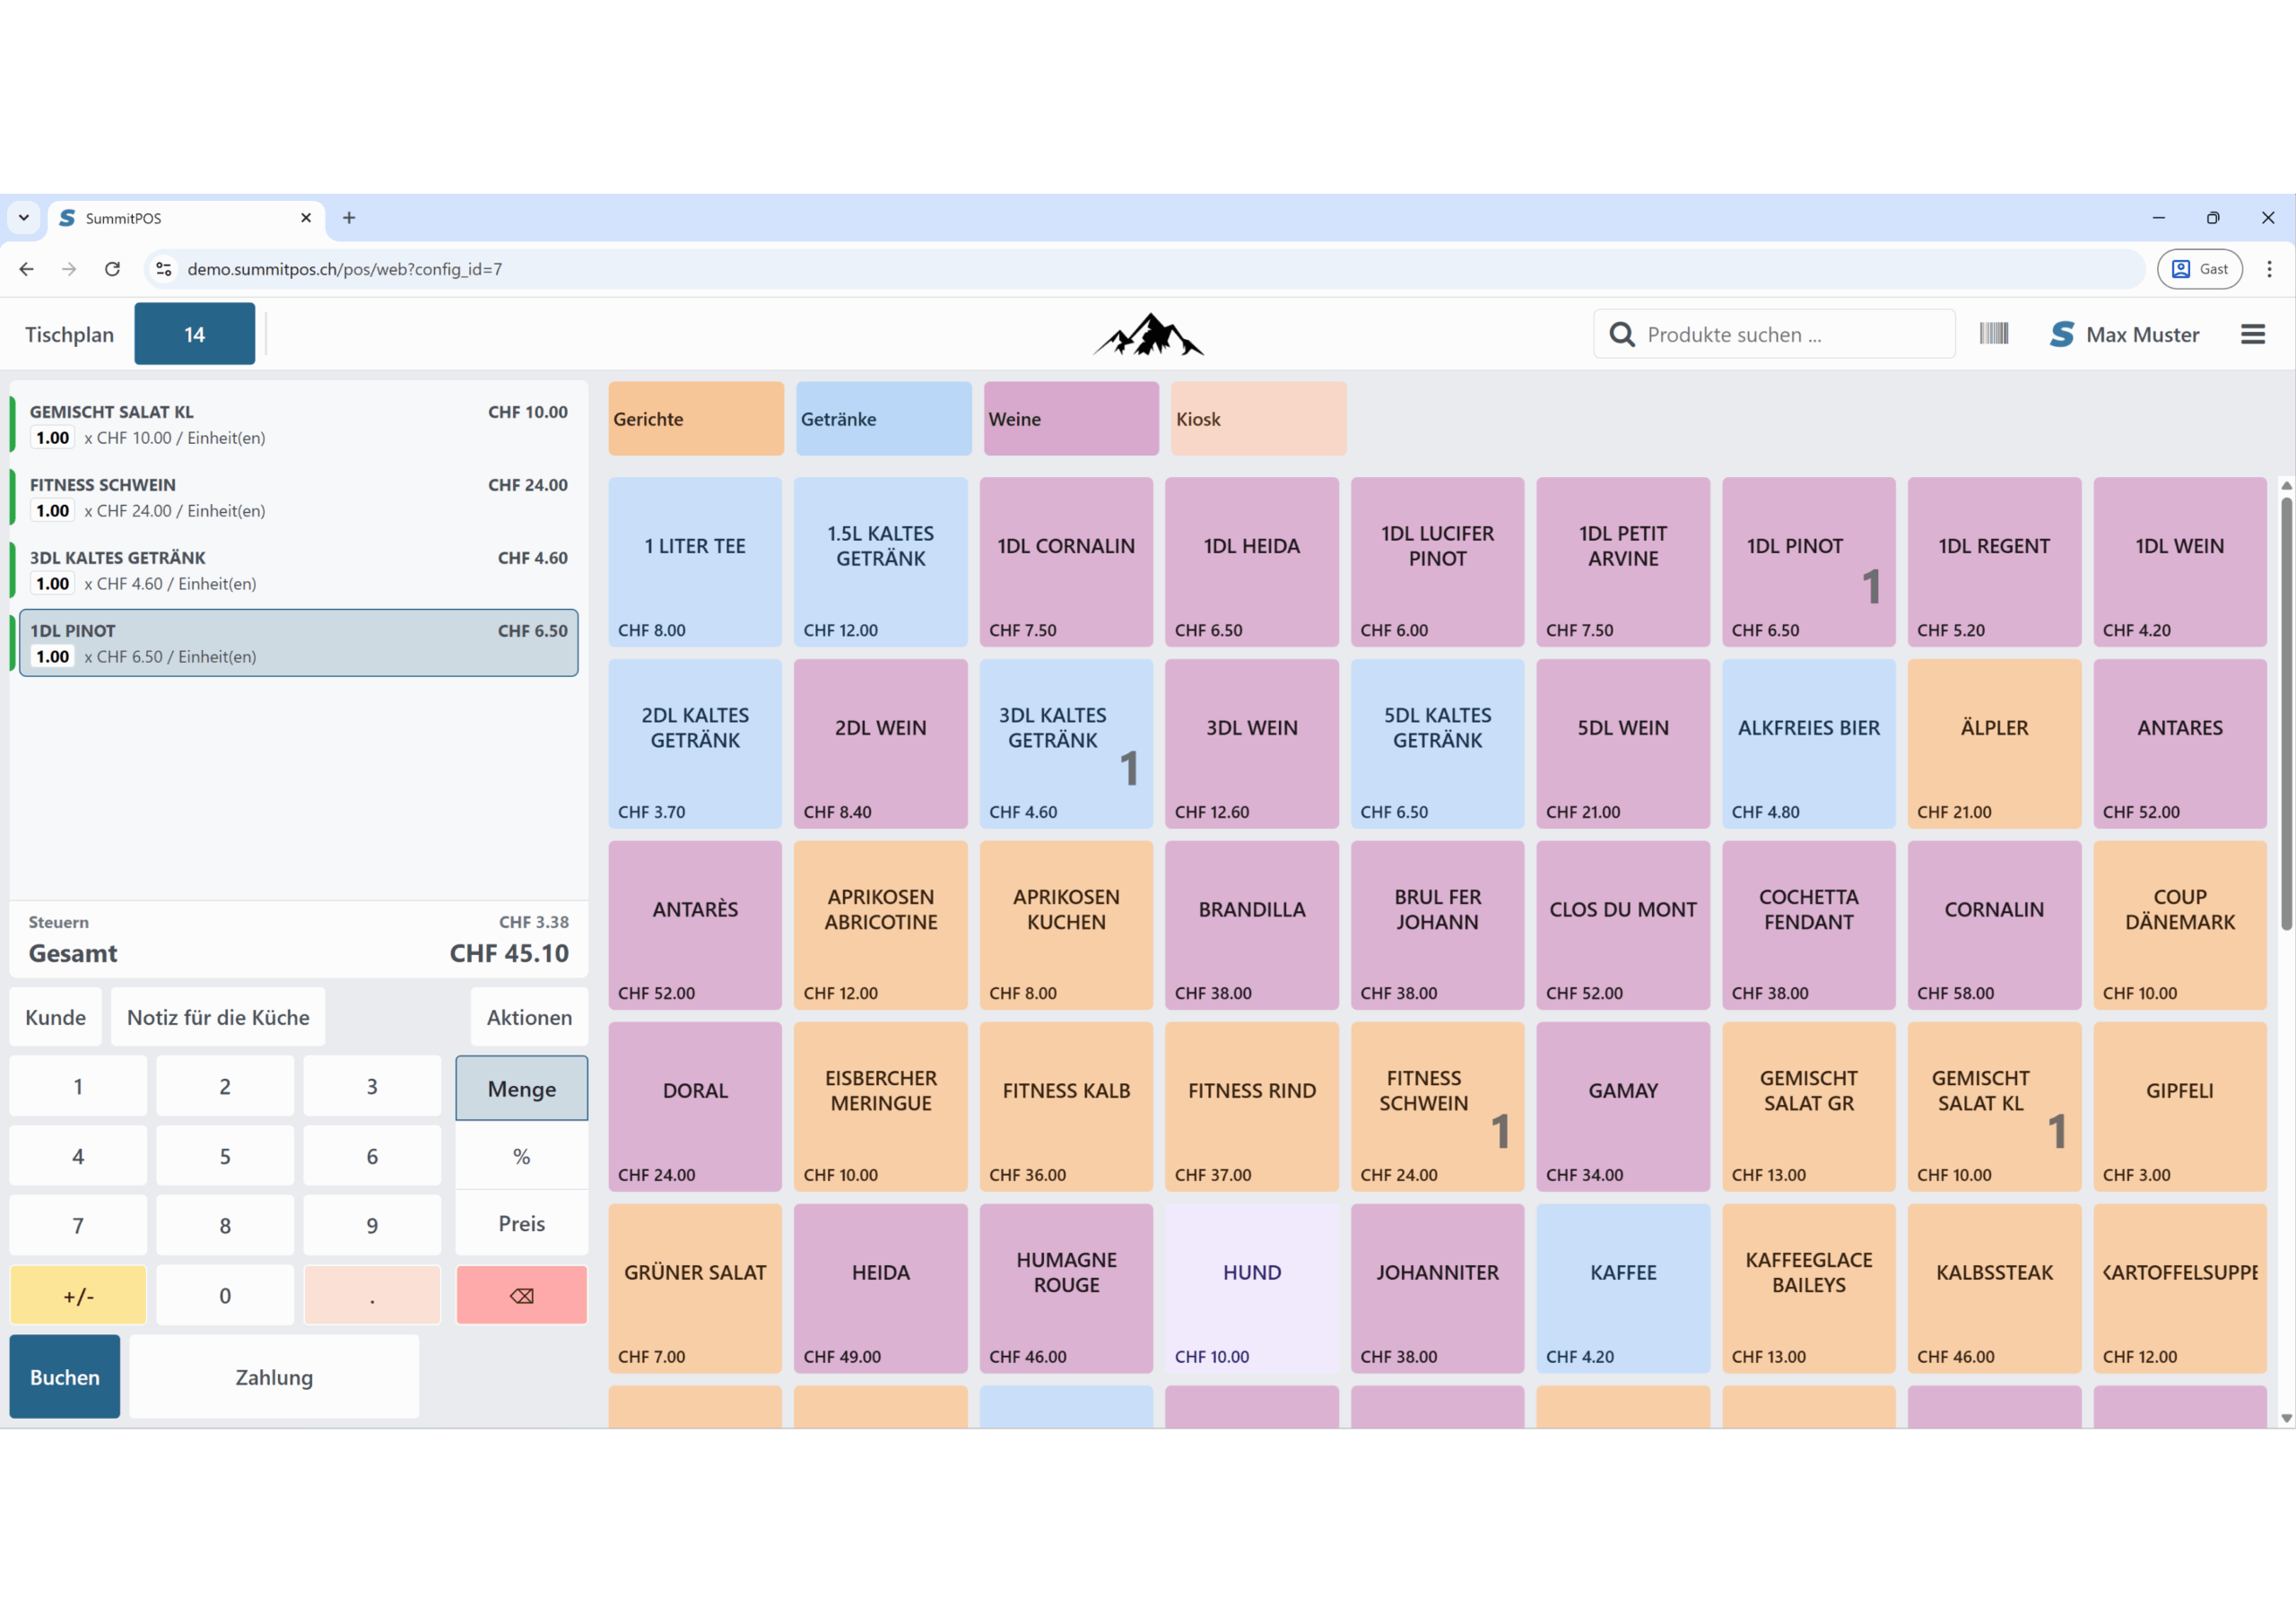Toggle the % discount mode
The height and width of the screenshot is (1624, 2296).
click(521, 1156)
